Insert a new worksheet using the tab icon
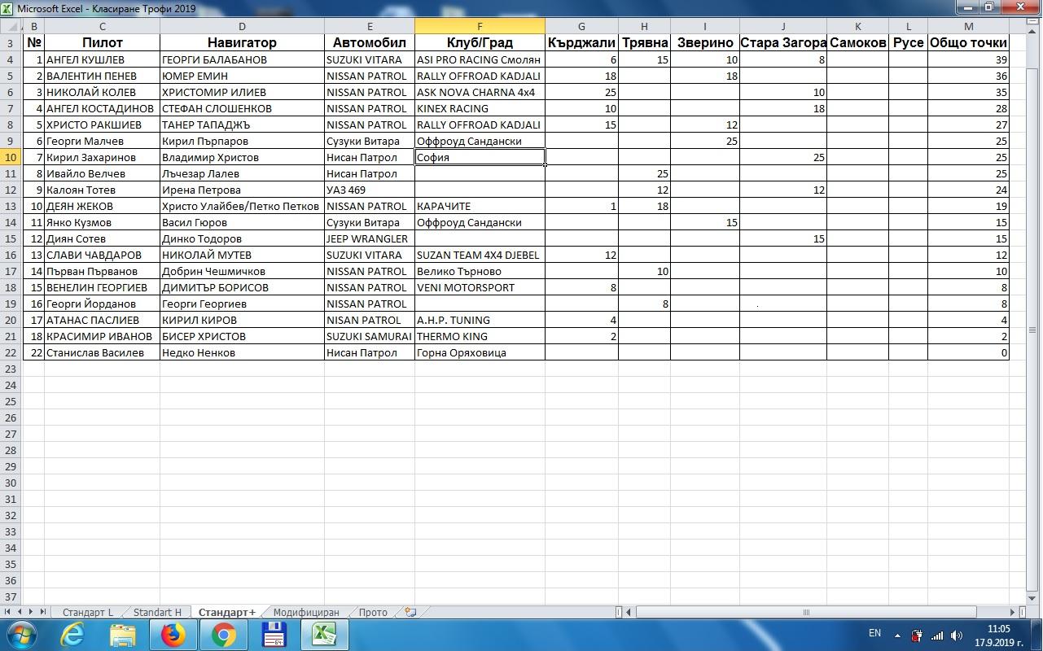The image size is (1043, 651). click(x=410, y=612)
